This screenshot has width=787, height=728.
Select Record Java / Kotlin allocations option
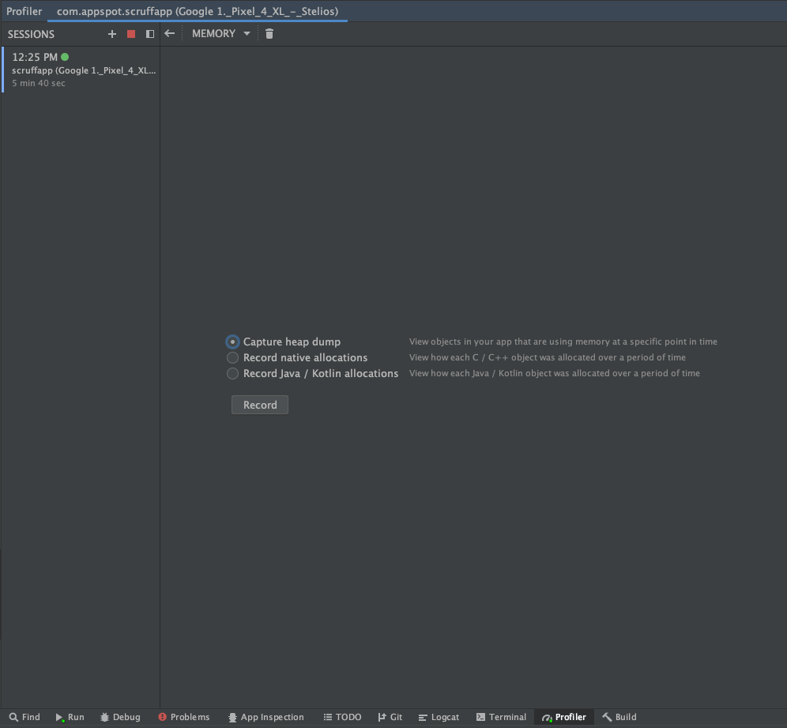coord(312,374)
